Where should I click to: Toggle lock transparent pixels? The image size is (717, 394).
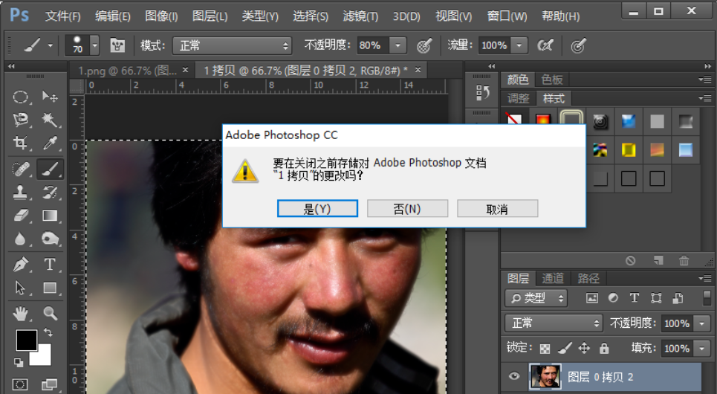coord(545,349)
